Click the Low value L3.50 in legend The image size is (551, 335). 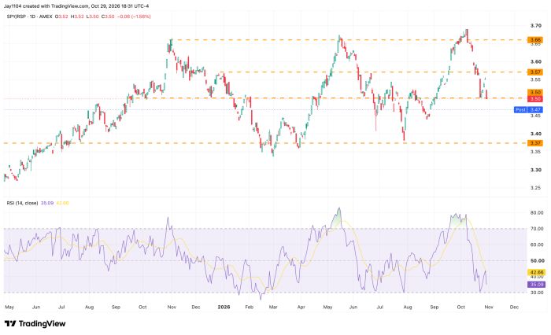pyautogui.click(x=92, y=17)
